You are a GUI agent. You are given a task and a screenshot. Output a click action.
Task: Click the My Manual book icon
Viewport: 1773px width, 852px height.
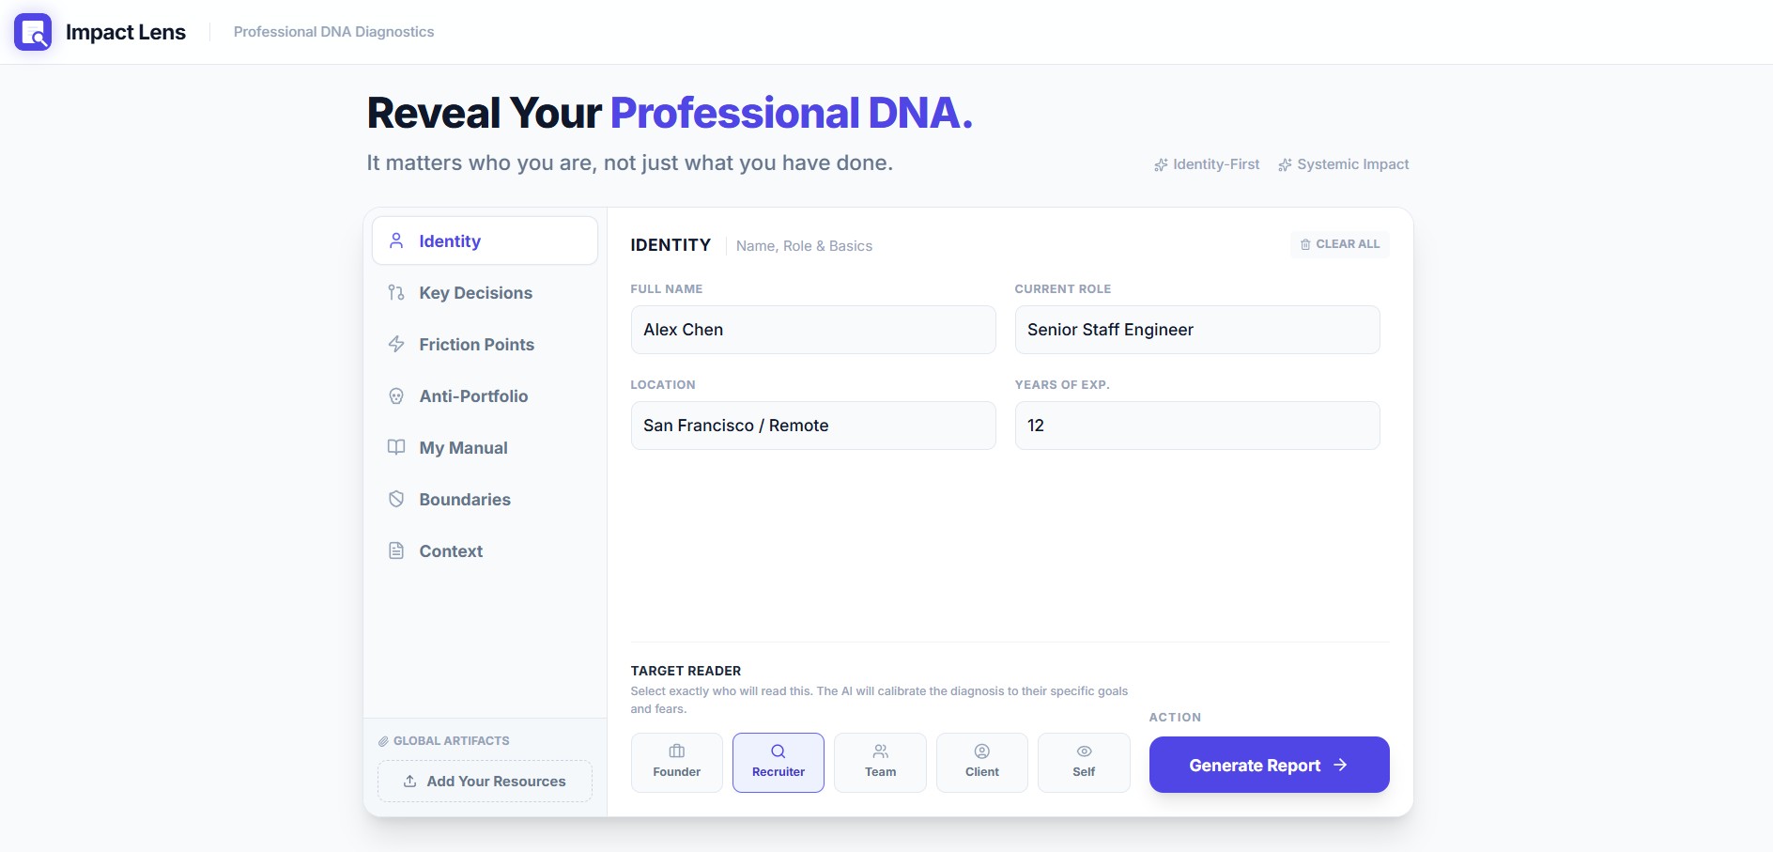point(396,447)
